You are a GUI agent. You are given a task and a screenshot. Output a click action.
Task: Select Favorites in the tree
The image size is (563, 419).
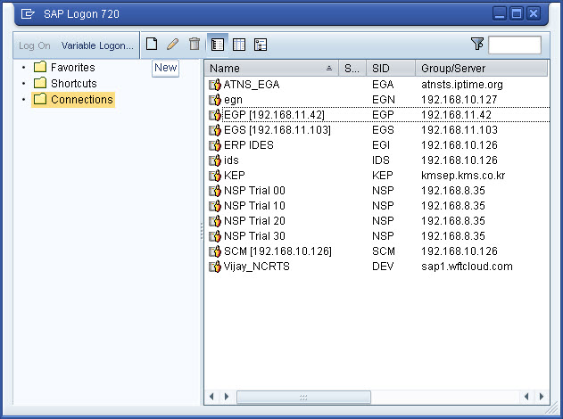click(x=73, y=68)
